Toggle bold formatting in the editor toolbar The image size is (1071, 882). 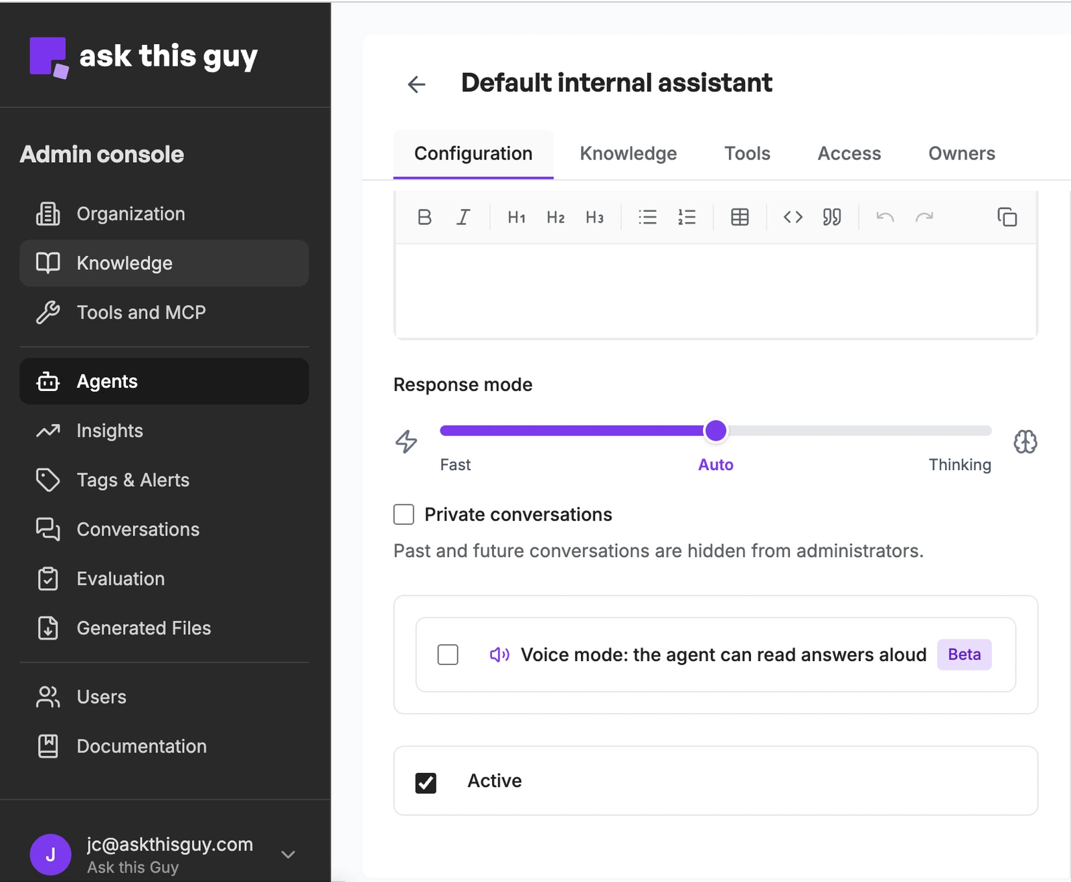click(424, 217)
